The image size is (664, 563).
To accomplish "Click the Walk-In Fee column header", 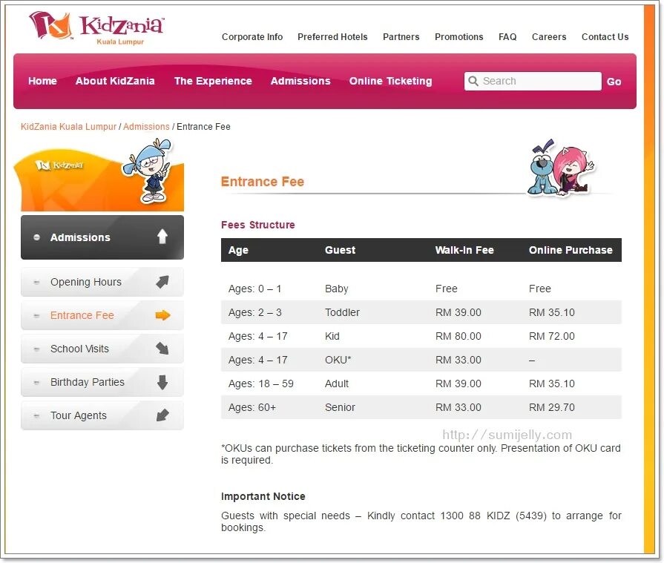I will point(464,250).
